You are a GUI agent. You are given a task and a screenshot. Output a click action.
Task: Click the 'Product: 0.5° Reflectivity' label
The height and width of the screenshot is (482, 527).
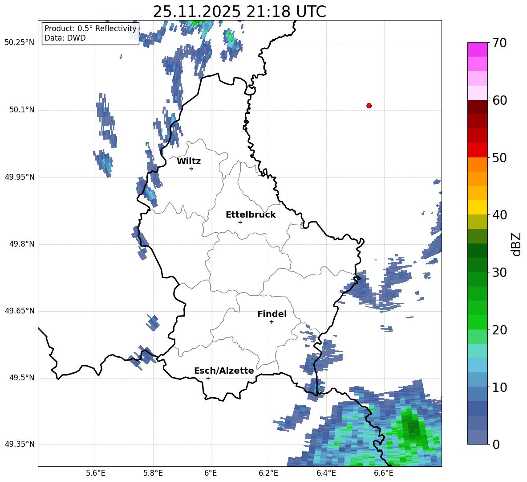pos(90,28)
